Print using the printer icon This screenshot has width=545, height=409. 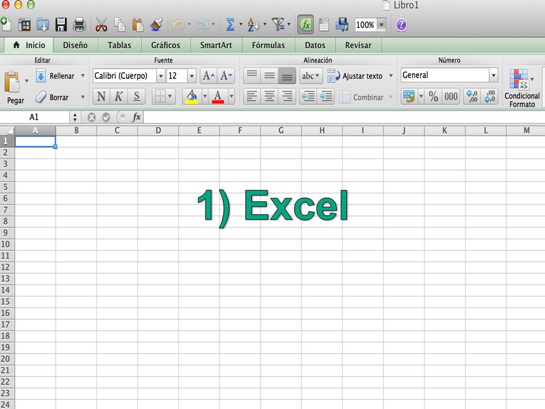(x=79, y=24)
